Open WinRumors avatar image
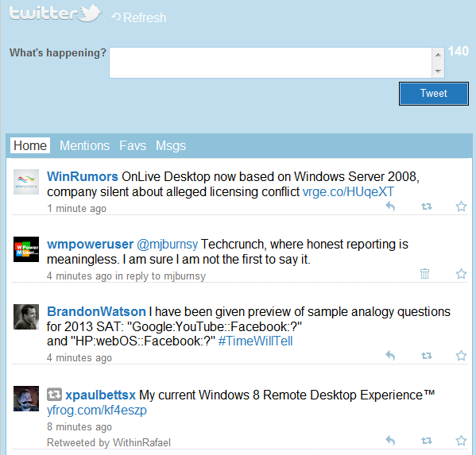This screenshot has height=455, width=476. pos(26,182)
